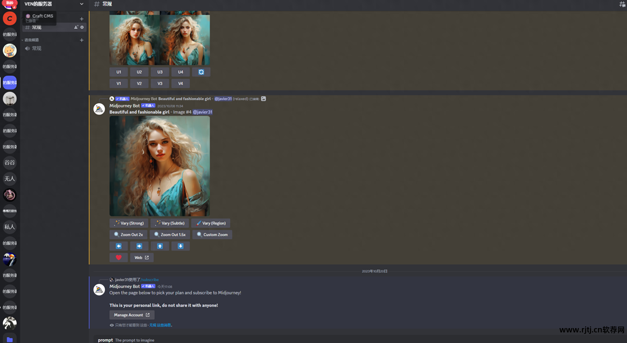The image size is (627, 343).
Task: Open channel settings gear for 常规
Action: pyautogui.click(x=82, y=27)
